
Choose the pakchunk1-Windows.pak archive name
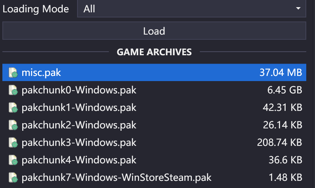pos(79,108)
